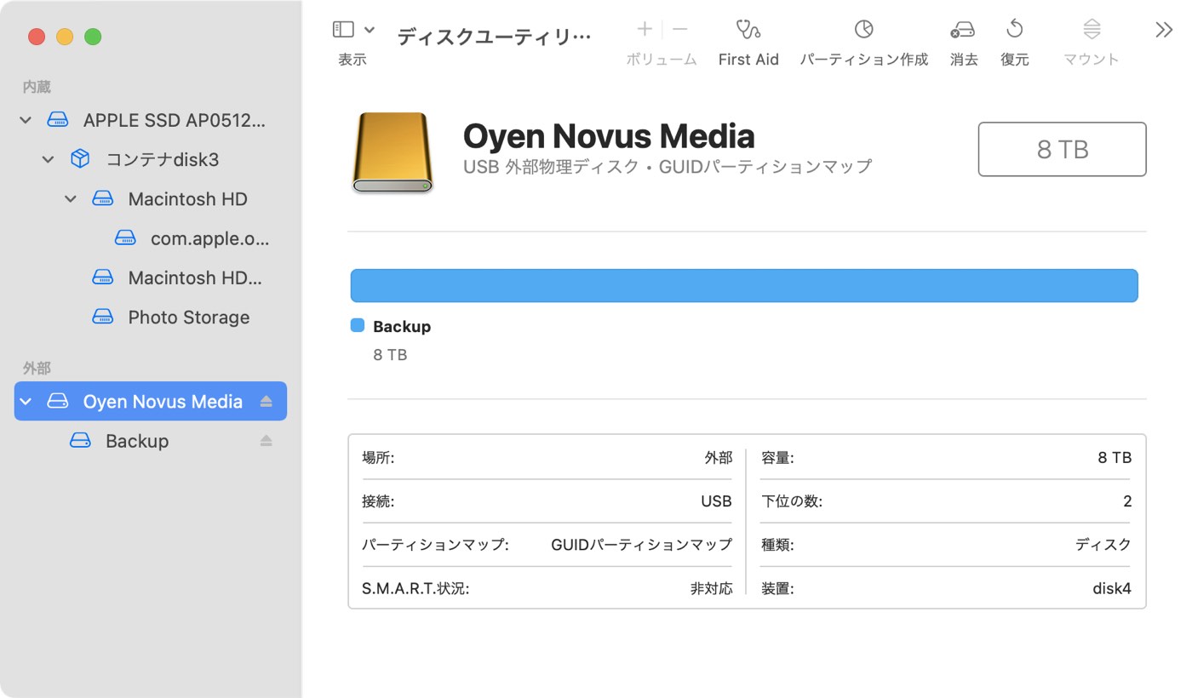Collapse the APPLE SSD AP0512 tree

point(26,121)
